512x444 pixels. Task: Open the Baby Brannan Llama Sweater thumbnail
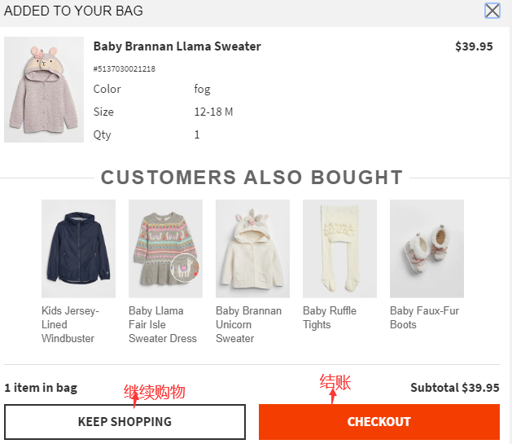[x=44, y=90]
